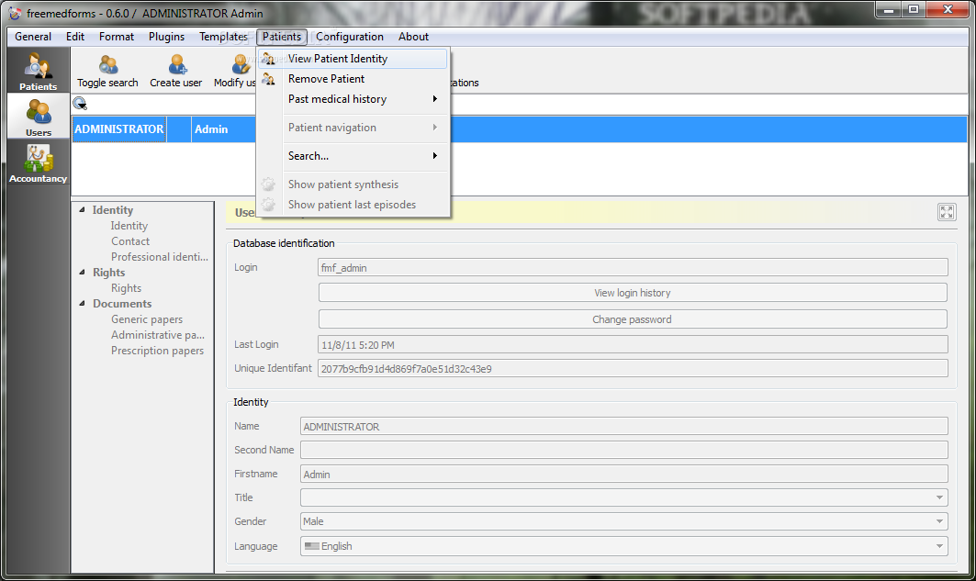This screenshot has width=976, height=581.
Task: Open the Edit menu
Action: tap(75, 37)
